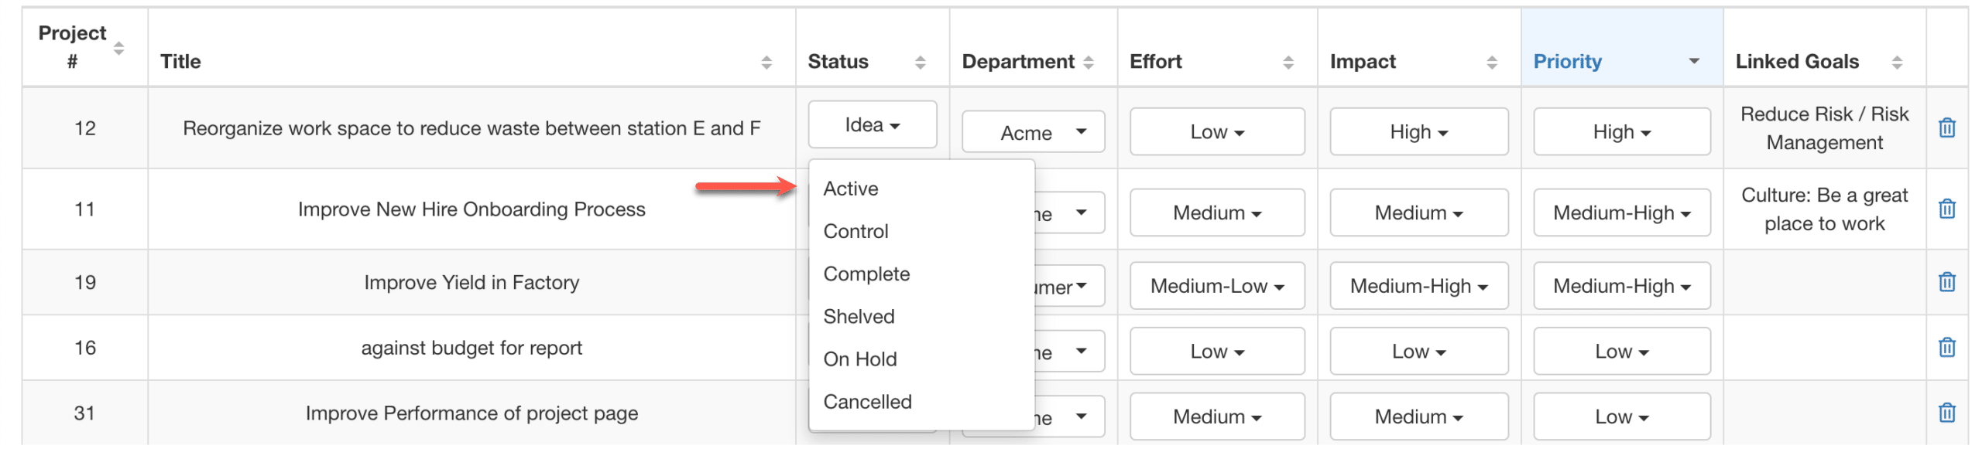This screenshot has width=1982, height=459.
Task: Click trash icon for project 11
Action: click(1946, 209)
